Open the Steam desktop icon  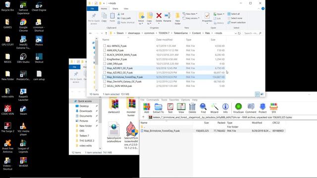click(x=23, y=110)
